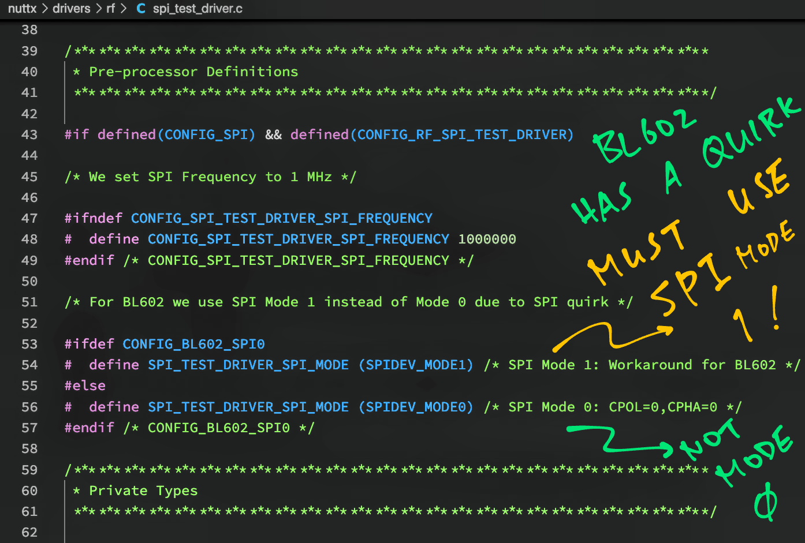
Task: Click the #else directive on line 55
Action: click(x=85, y=385)
